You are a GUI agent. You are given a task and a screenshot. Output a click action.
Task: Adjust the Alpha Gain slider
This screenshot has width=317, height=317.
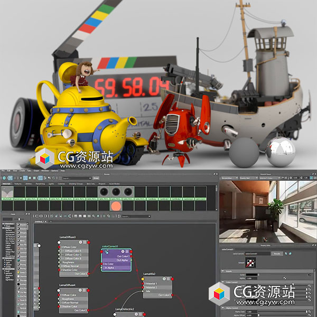coord(283,312)
